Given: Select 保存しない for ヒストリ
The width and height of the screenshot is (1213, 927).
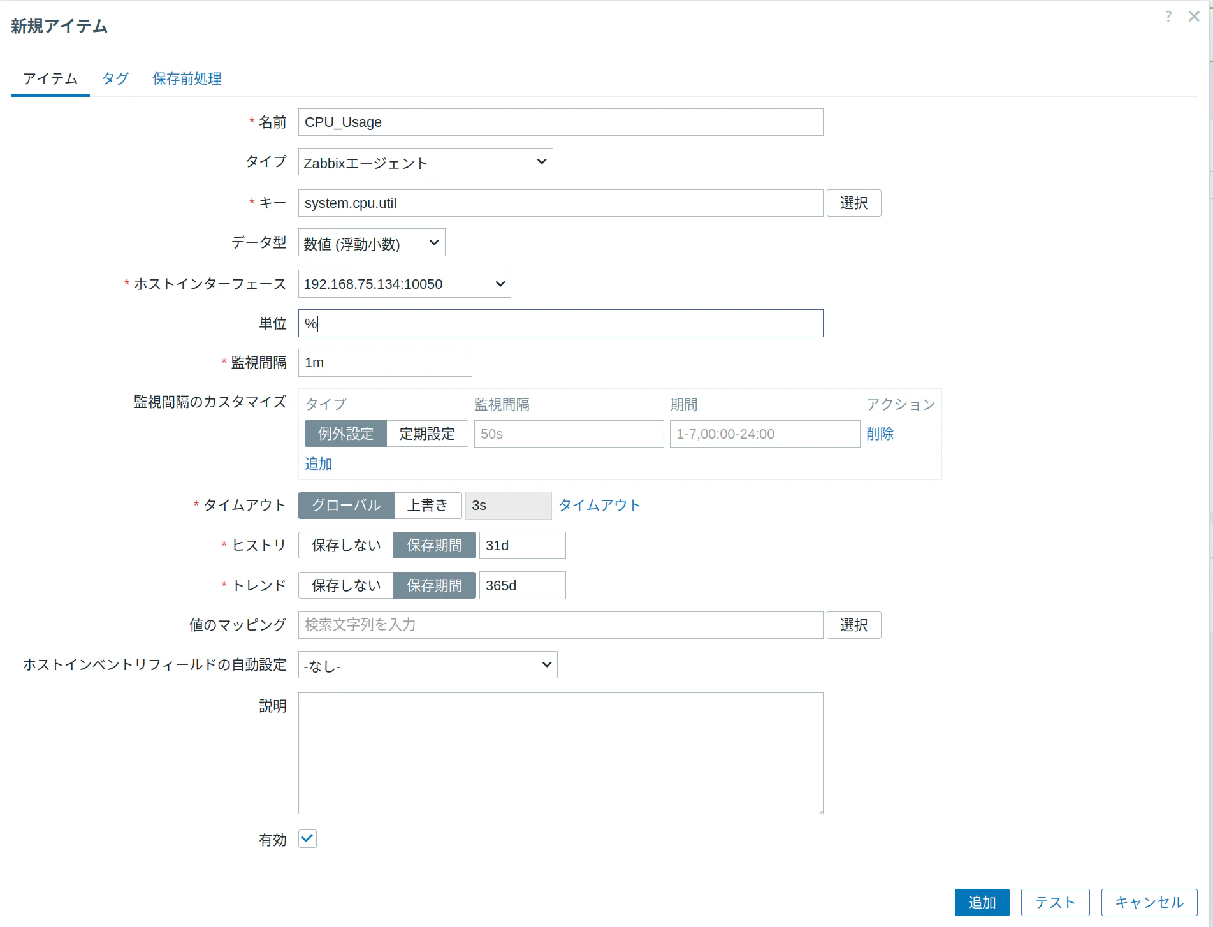Looking at the screenshot, I should pos(346,546).
